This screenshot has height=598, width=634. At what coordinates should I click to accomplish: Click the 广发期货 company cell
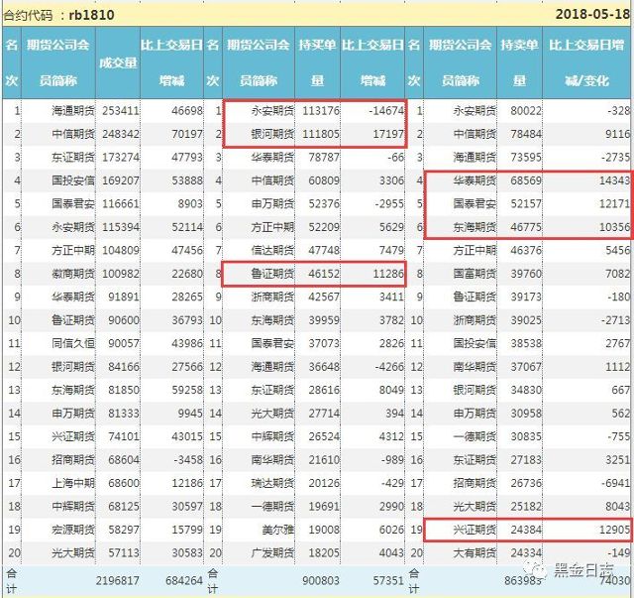pyautogui.click(x=272, y=553)
